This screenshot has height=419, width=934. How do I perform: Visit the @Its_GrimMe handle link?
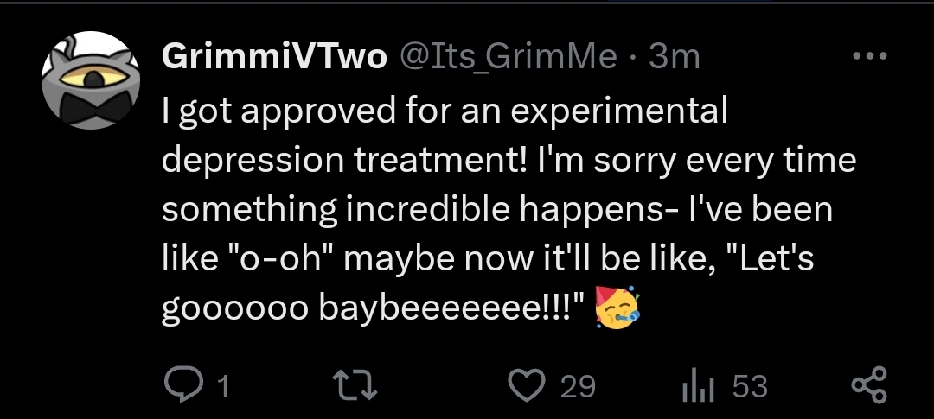click(508, 58)
